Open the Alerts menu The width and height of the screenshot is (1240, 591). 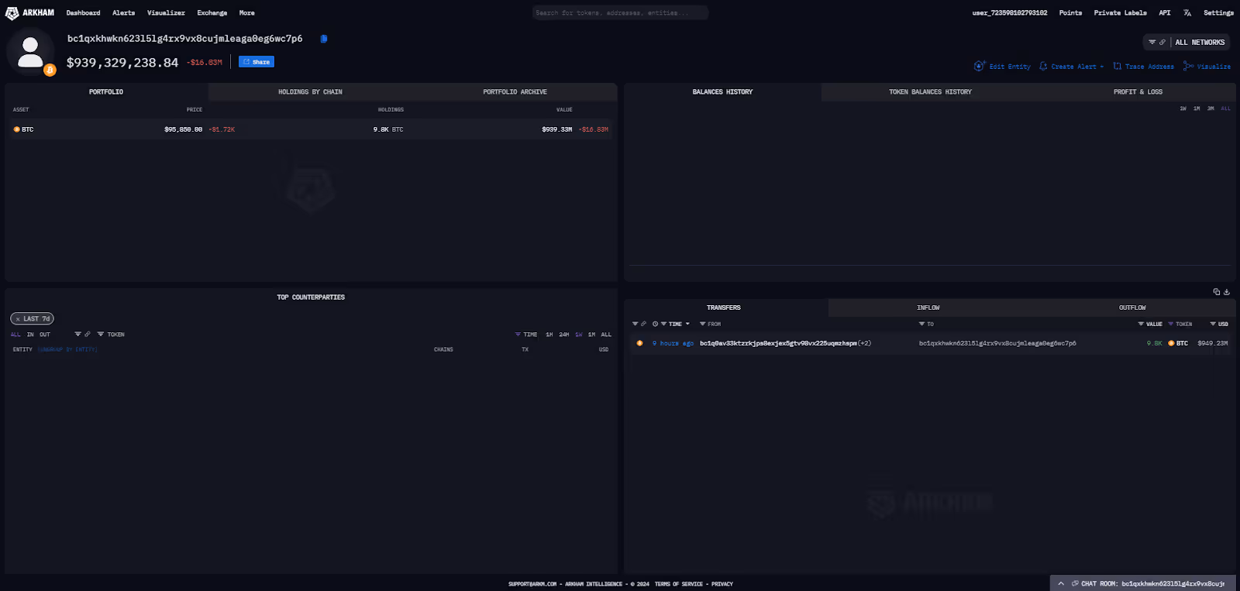(x=123, y=13)
